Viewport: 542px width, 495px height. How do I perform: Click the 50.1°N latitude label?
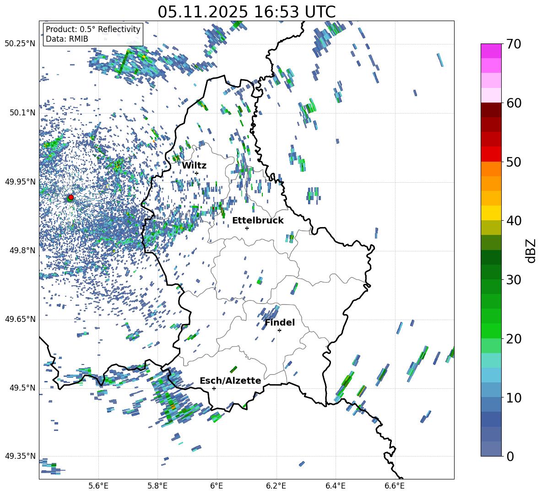23,113
